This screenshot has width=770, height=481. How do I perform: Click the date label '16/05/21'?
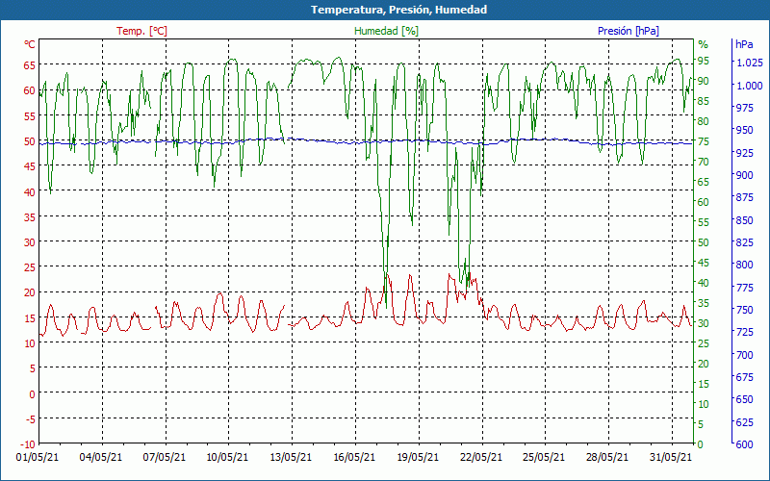(354, 457)
